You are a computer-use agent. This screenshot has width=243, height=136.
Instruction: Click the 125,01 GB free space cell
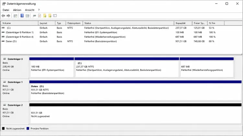click(199, 28)
